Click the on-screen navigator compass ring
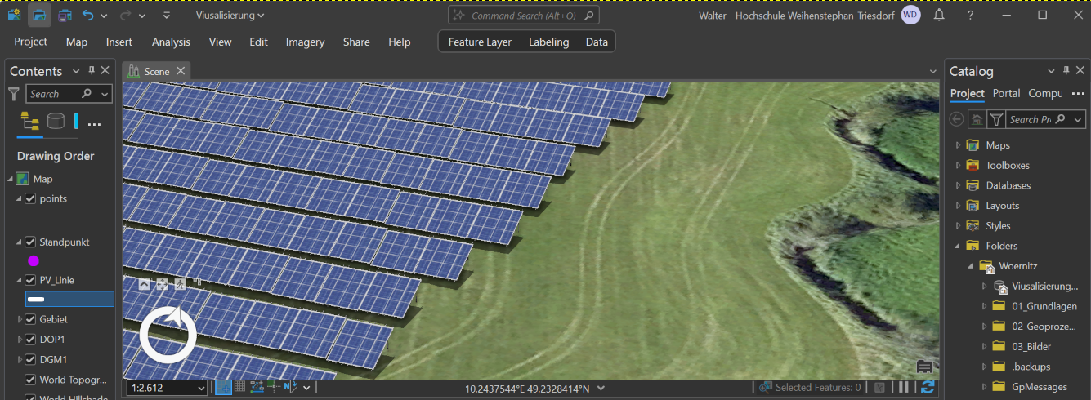The image size is (1091, 400). pos(168,335)
